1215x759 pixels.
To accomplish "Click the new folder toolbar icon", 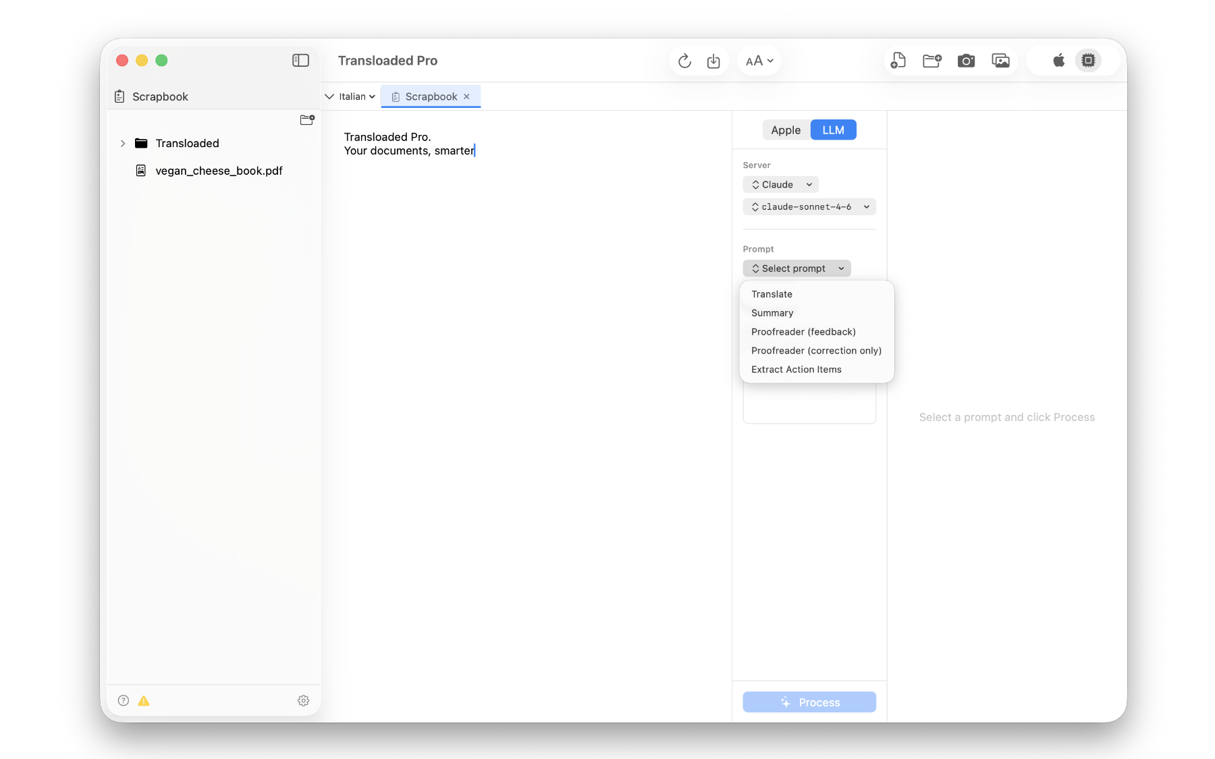I will click(932, 61).
